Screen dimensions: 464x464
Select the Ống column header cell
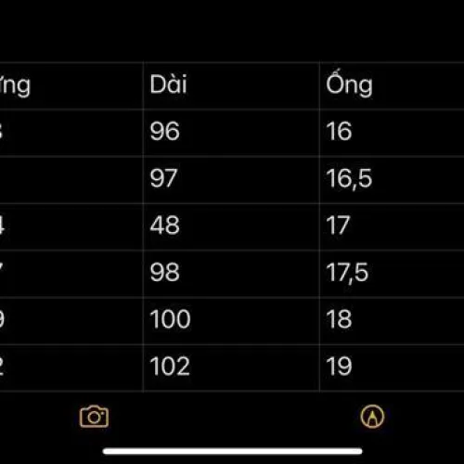pos(392,85)
